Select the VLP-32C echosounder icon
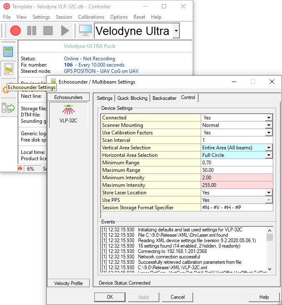282x305 pixels. pos(68,115)
